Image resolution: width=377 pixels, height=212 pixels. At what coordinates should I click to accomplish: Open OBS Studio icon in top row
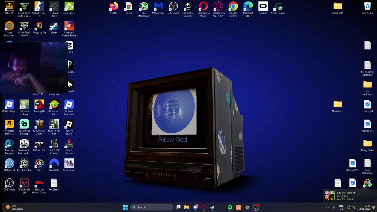[x=173, y=8]
